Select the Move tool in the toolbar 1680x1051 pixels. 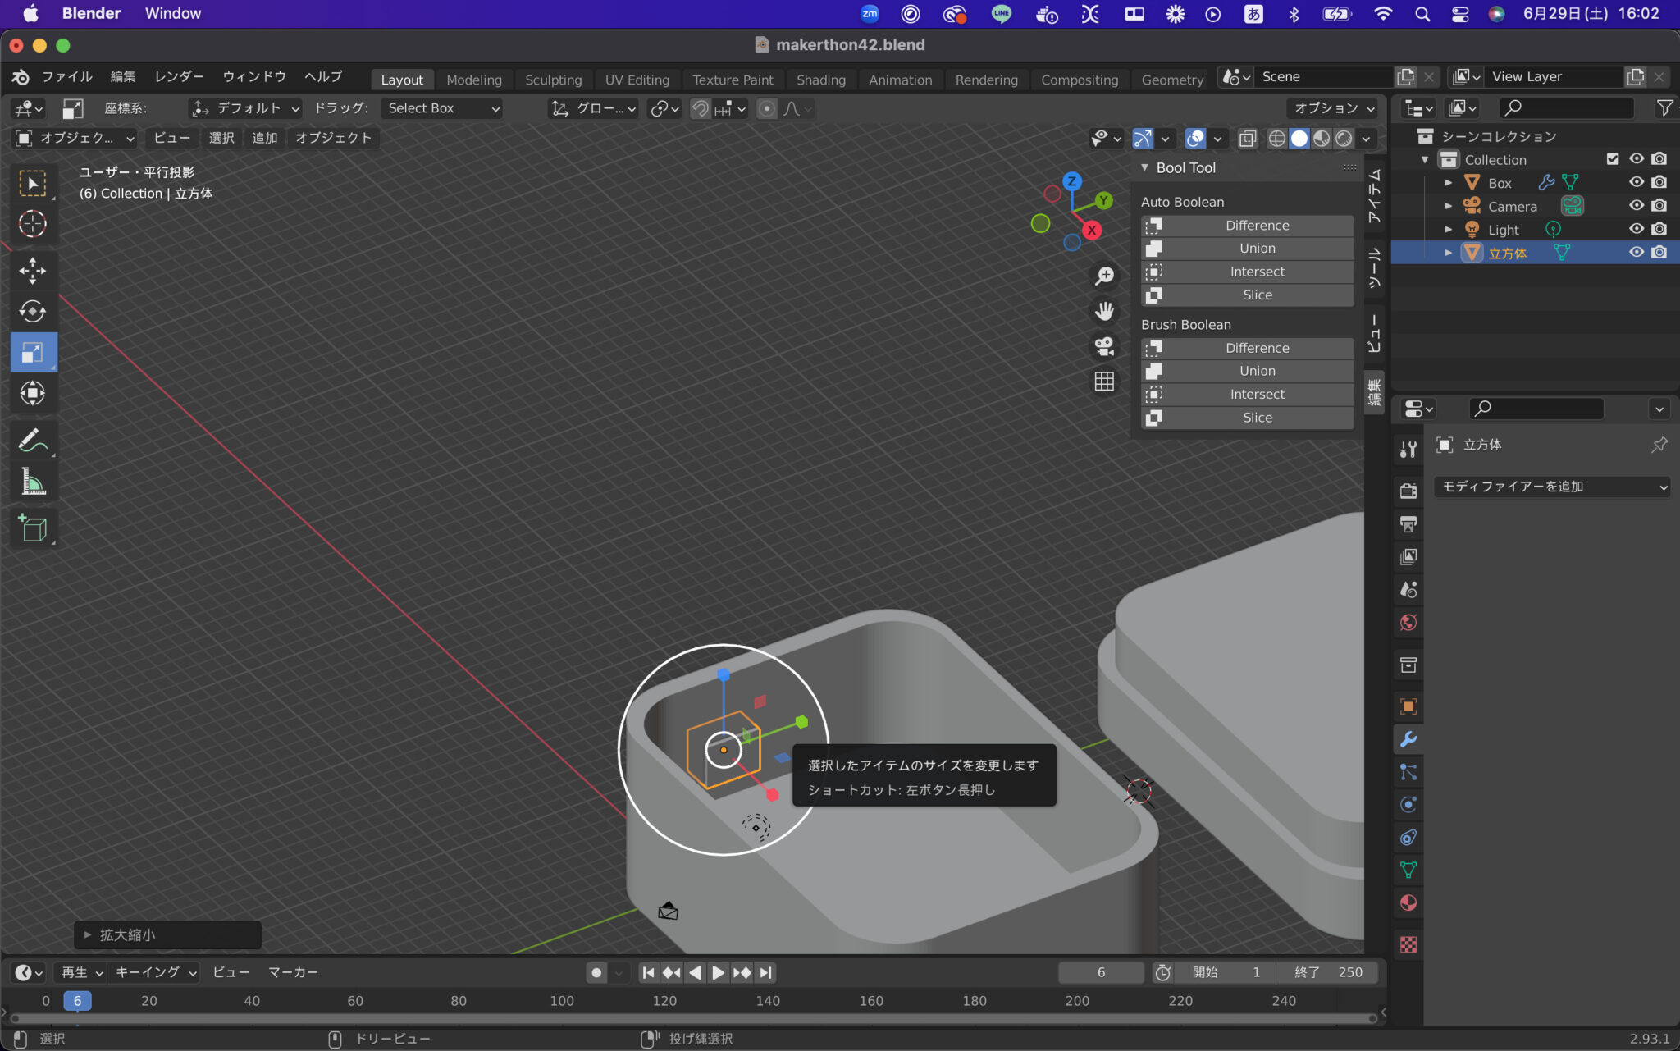(x=34, y=271)
